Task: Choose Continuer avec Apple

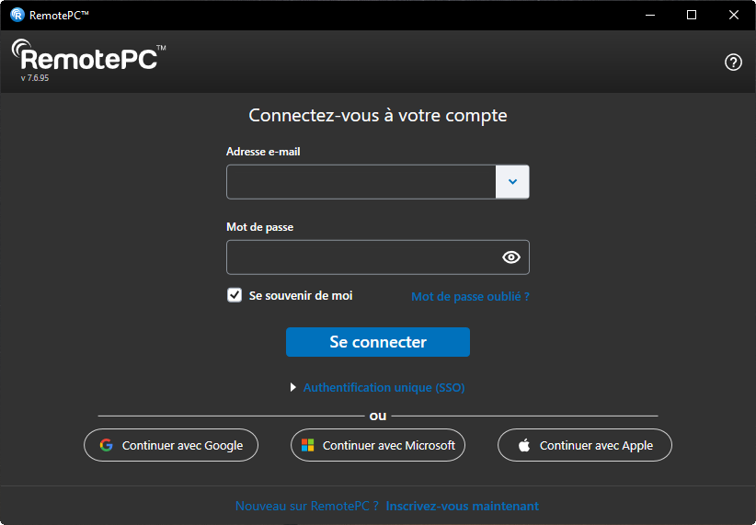Action: coord(585,445)
